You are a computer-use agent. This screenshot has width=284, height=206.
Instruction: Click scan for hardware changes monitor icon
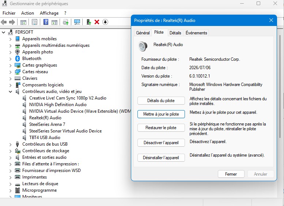[x=77, y=22]
